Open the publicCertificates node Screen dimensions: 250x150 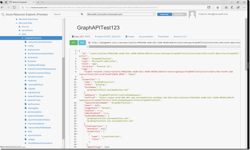click(36, 116)
